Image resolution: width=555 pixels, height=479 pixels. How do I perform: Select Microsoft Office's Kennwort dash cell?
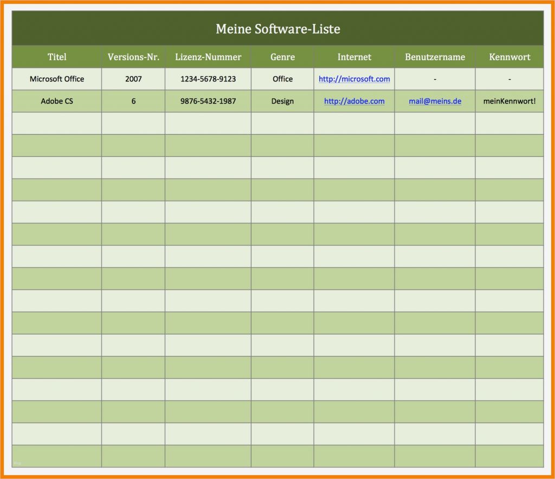pyautogui.click(x=509, y=79)
